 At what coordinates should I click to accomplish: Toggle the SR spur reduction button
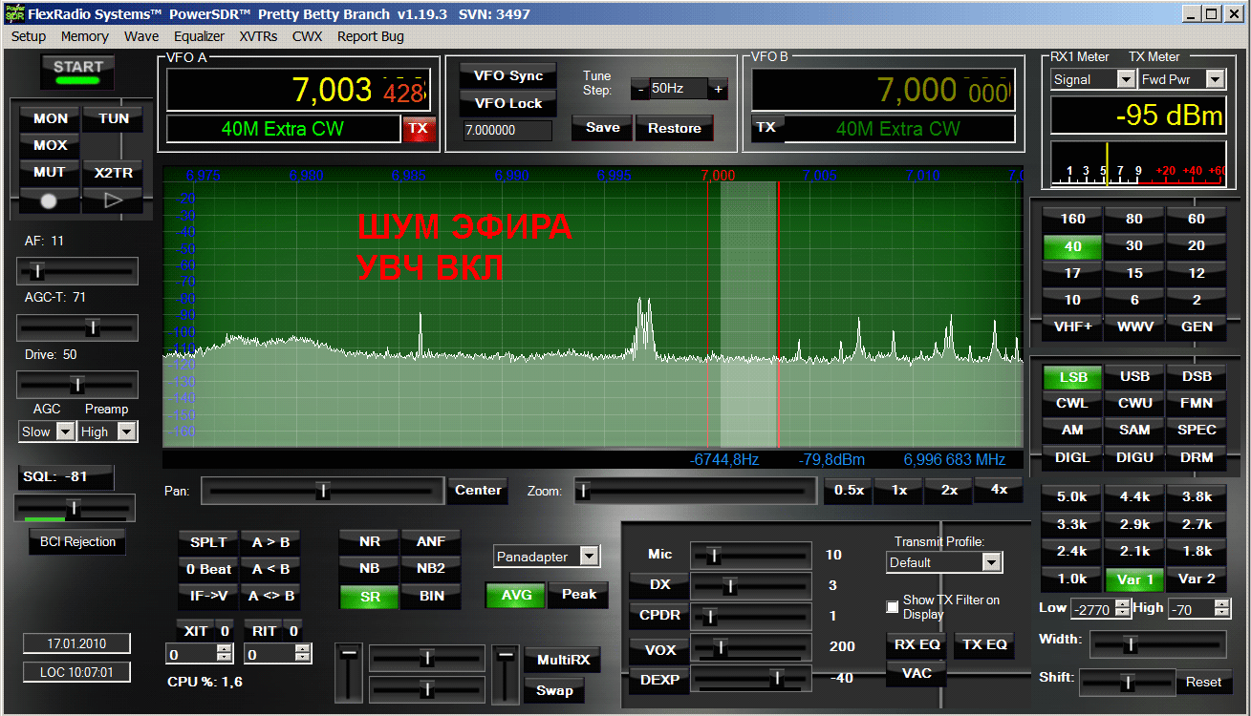coord(369,596)
